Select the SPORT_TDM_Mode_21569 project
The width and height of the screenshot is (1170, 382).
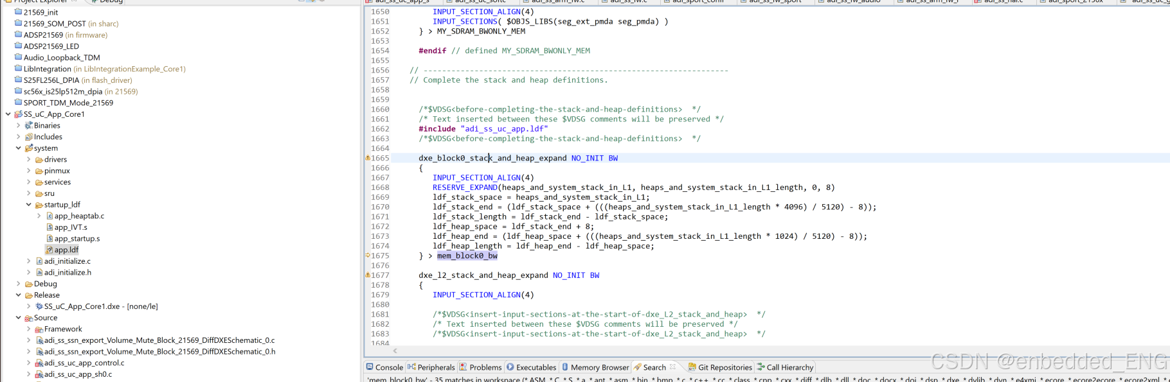coord(64,103)
